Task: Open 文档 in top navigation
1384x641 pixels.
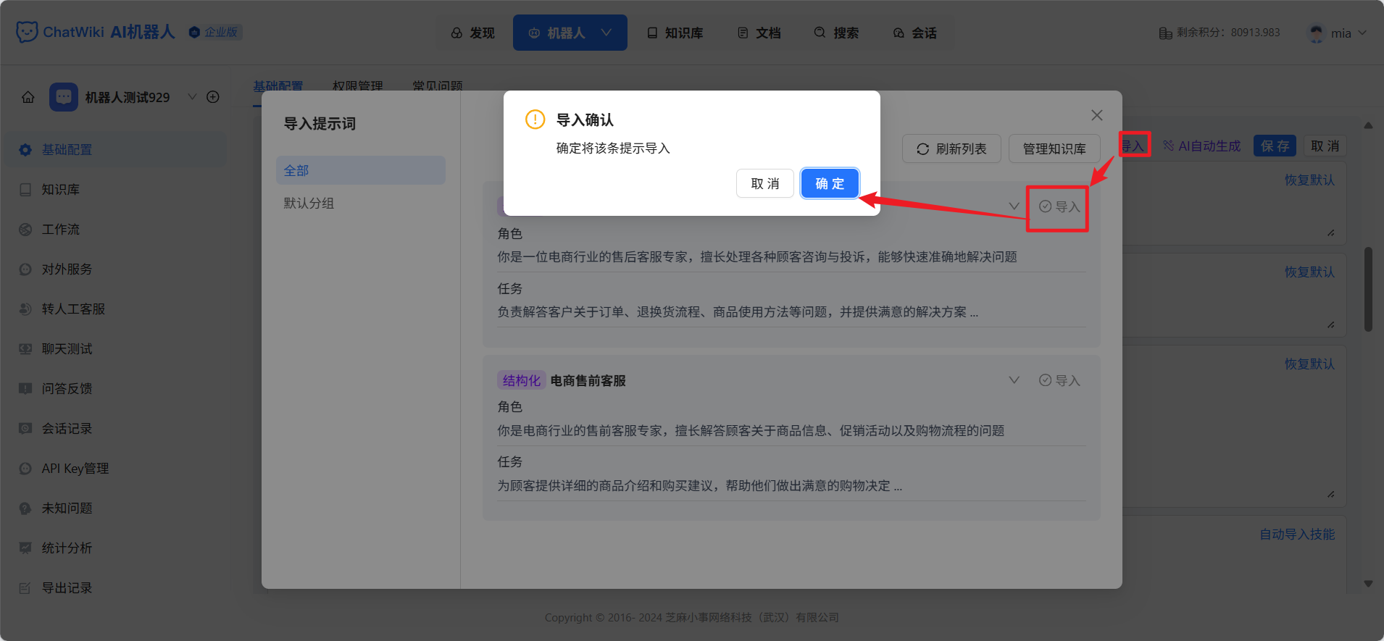Action: 759,33
